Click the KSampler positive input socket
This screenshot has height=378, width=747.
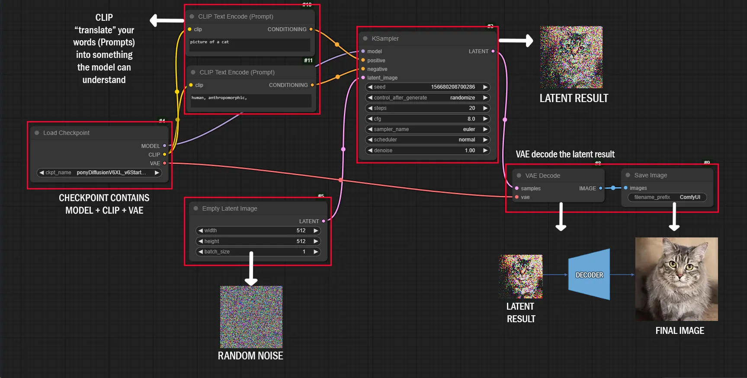tap(363, 61)
